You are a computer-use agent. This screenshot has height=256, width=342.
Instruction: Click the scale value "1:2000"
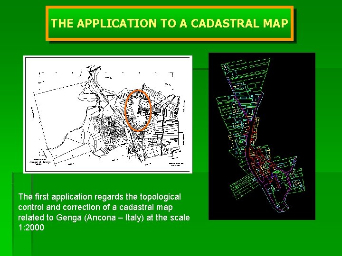pyautogui.click(x=31, y=228)
